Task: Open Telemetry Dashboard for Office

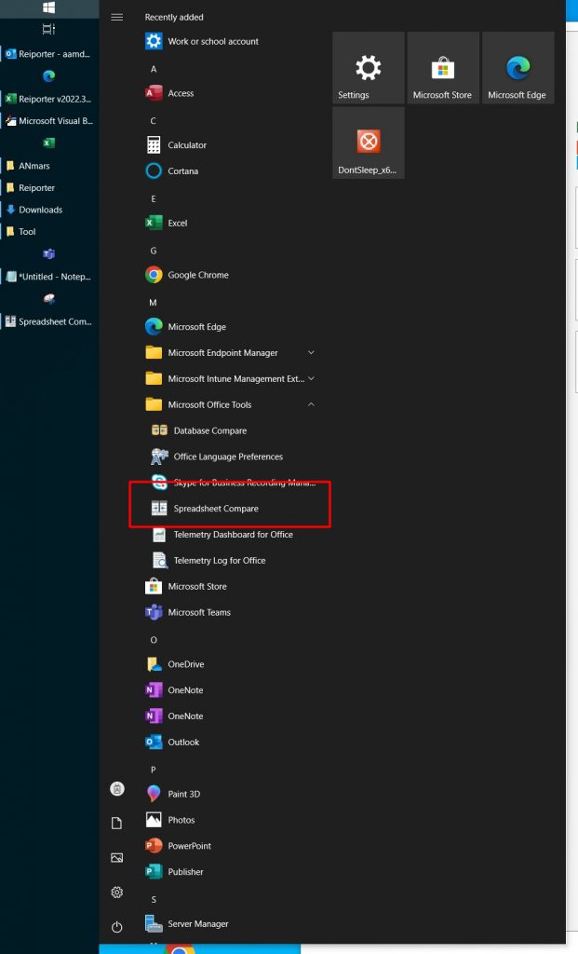Action: pyautogui.click(x=233, y=535)
